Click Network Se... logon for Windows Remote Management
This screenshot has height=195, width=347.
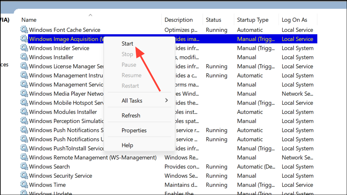tap(297, 157)
